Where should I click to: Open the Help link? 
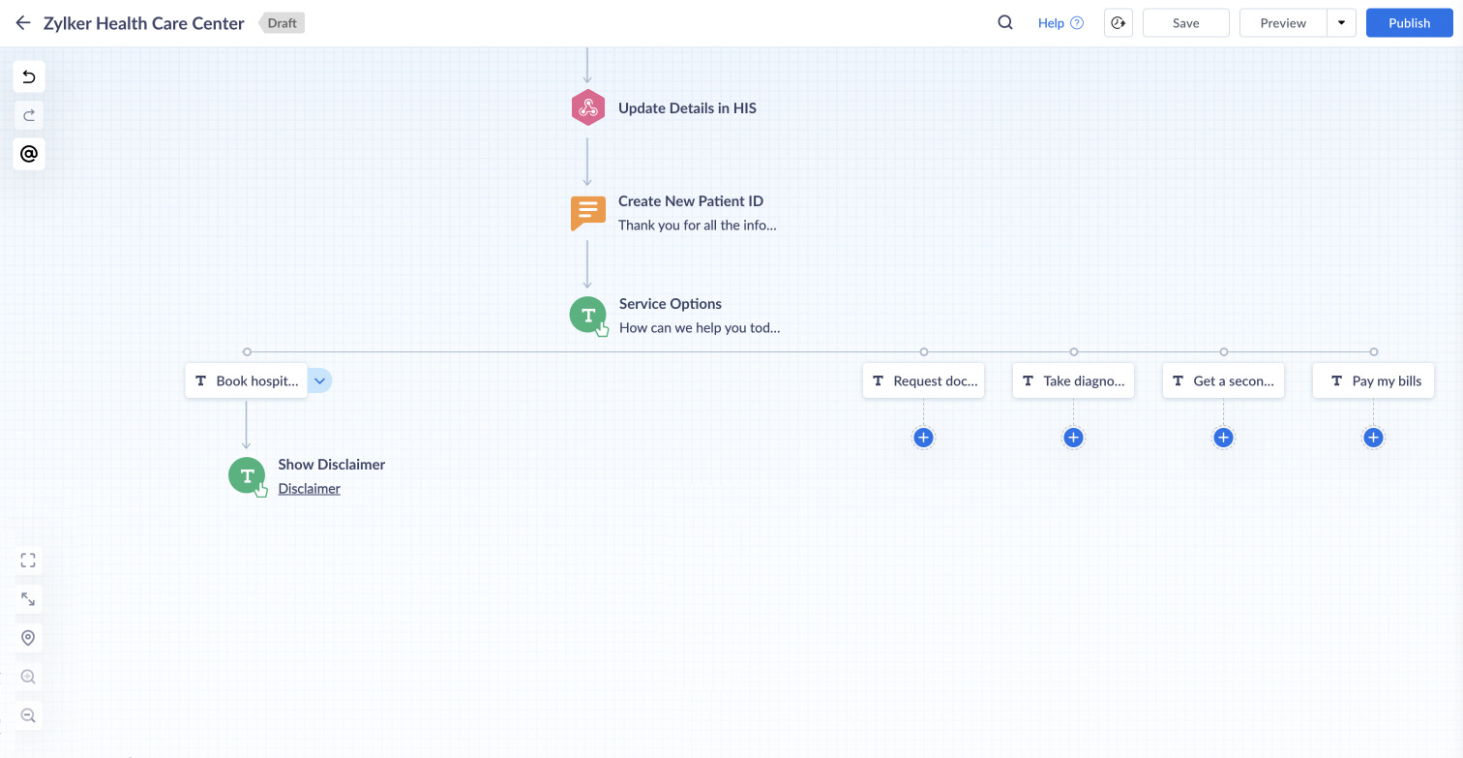1051,23
